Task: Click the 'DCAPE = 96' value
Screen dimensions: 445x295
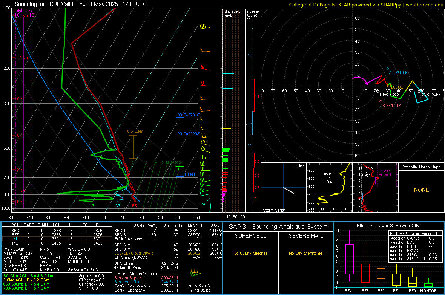Action: click(x=15, y=266)
